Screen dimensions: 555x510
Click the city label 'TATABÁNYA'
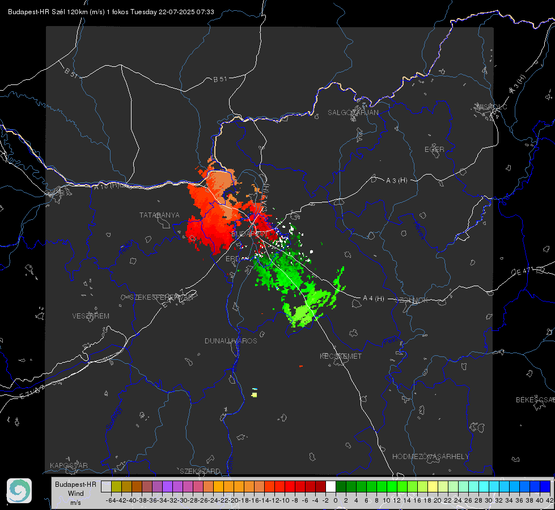[159, 215]
